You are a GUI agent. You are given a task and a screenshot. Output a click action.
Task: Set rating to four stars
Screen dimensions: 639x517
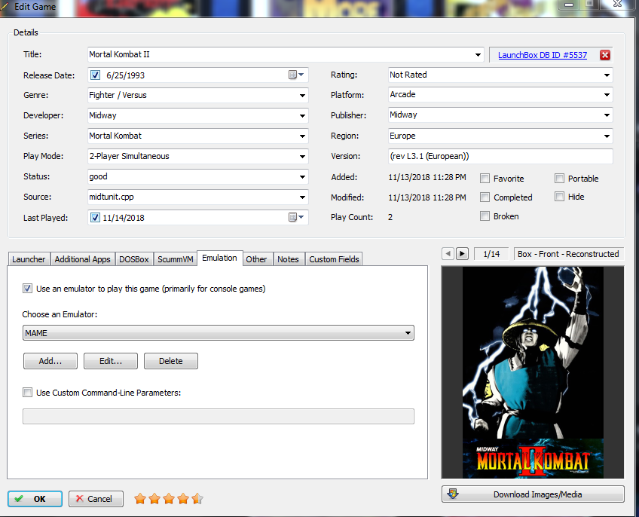[x=183, y=498]
